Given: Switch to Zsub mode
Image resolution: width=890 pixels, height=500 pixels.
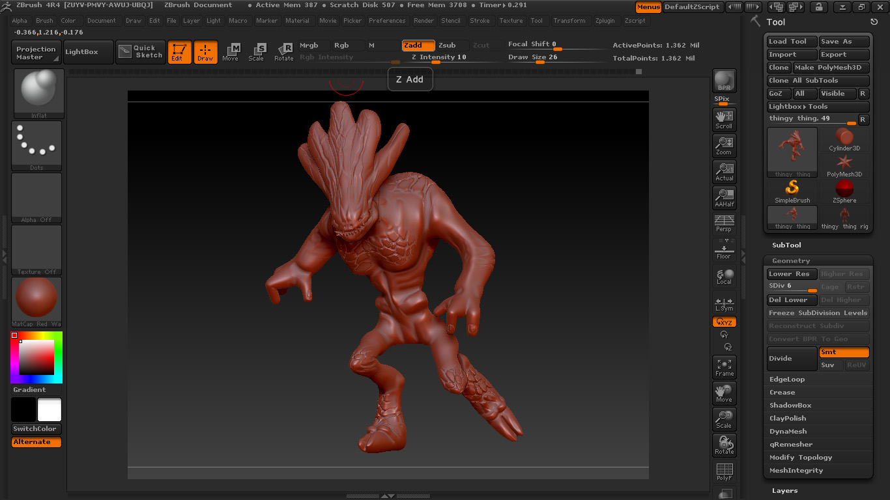Looking at the screenshot, I should pyautogui.click(x=451, y=46).
